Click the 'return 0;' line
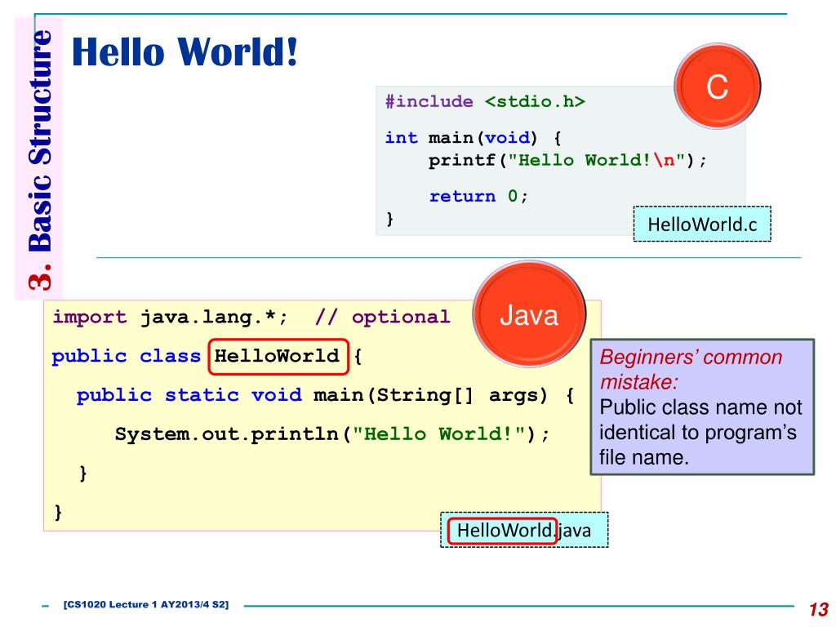 pos(478,196)
